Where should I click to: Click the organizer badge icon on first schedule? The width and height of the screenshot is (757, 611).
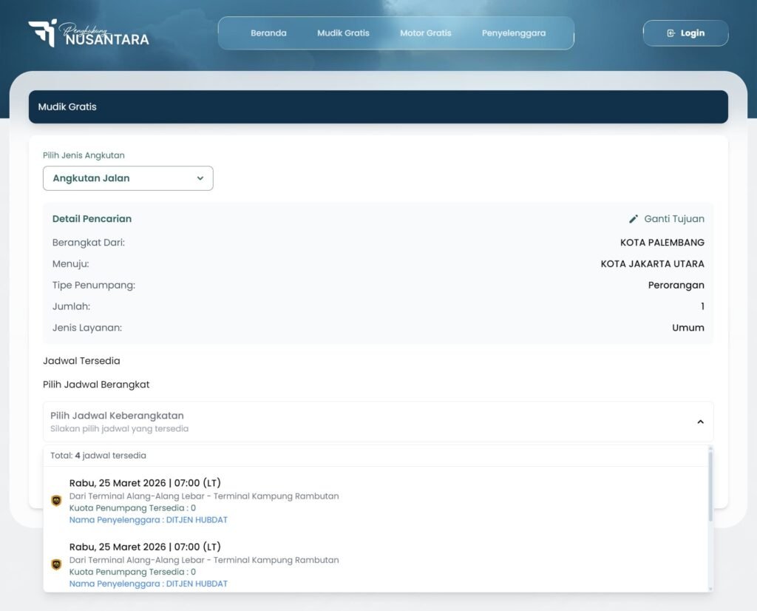pyautogui.click(x=56, y=501)
